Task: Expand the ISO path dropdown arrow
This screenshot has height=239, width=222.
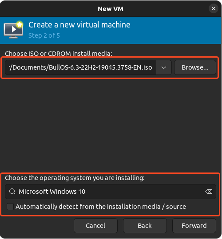Action: point(164,67)
